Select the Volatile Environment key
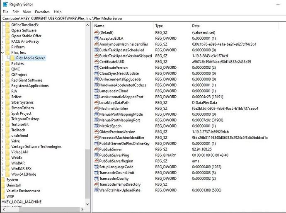This screenshot has height=213, width=286. (23, 191)
